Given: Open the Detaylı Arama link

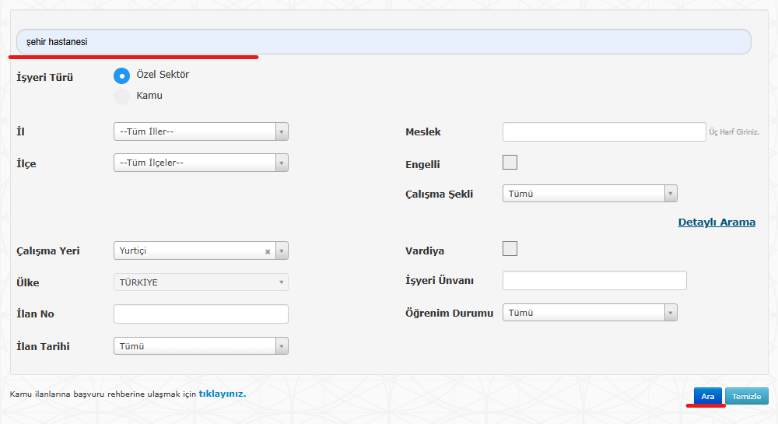Looking at the screenshot, I should [x=716, y=222].
